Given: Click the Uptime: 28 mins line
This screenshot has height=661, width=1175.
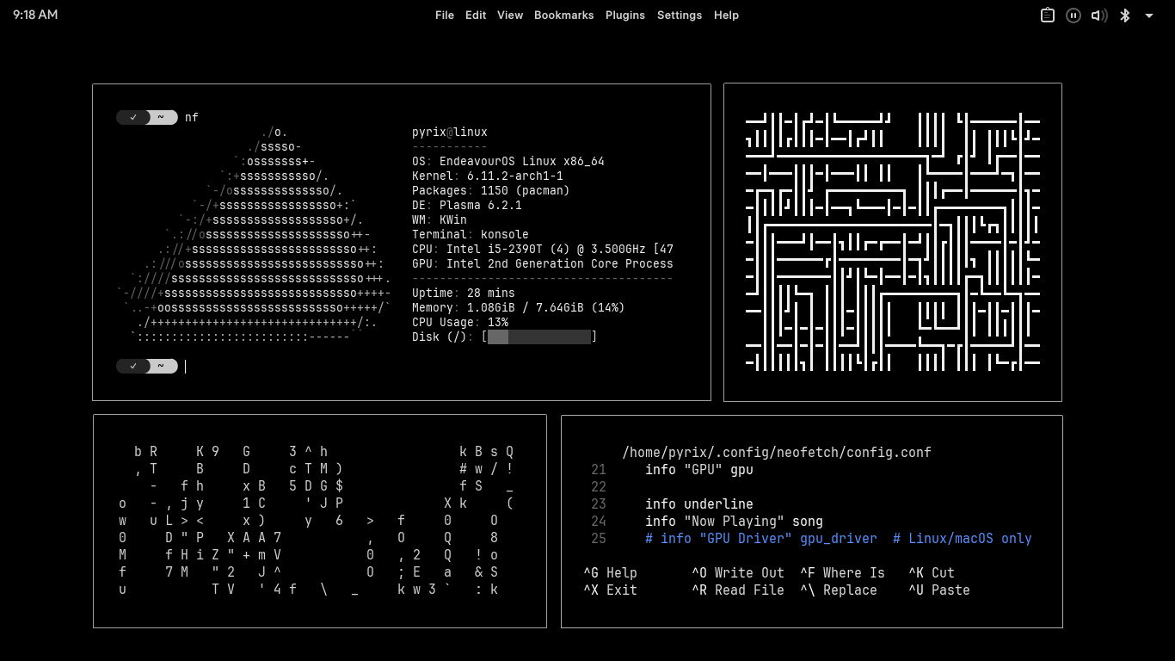Looking at the screenshot, I should click(x=464, y=293).
